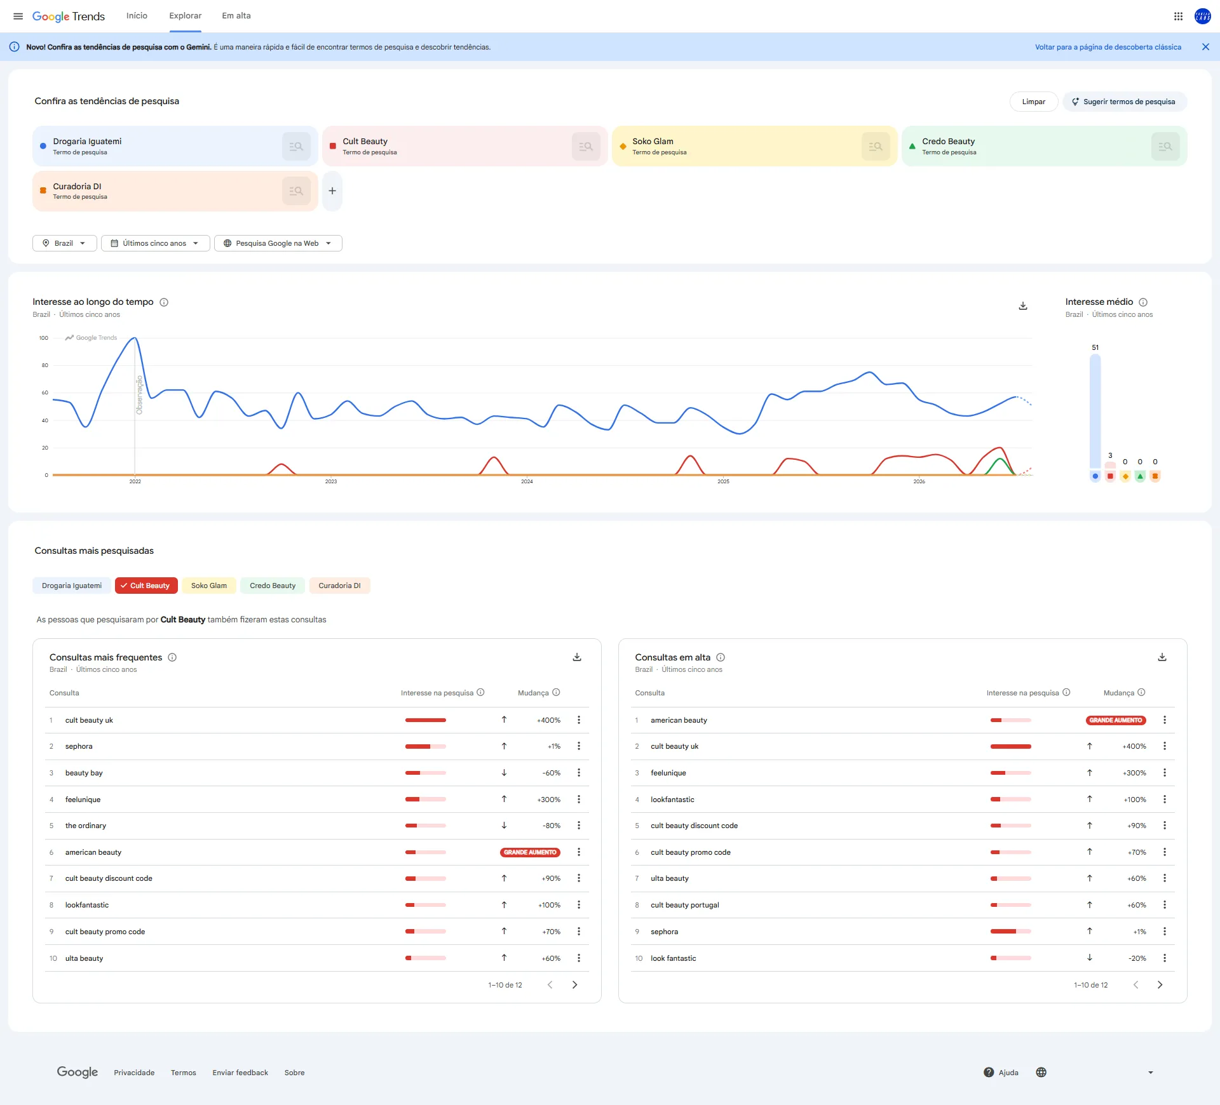Open the hamburger main menu
The width and height of the screenshot is (1220, 1105).
point(18,16)
